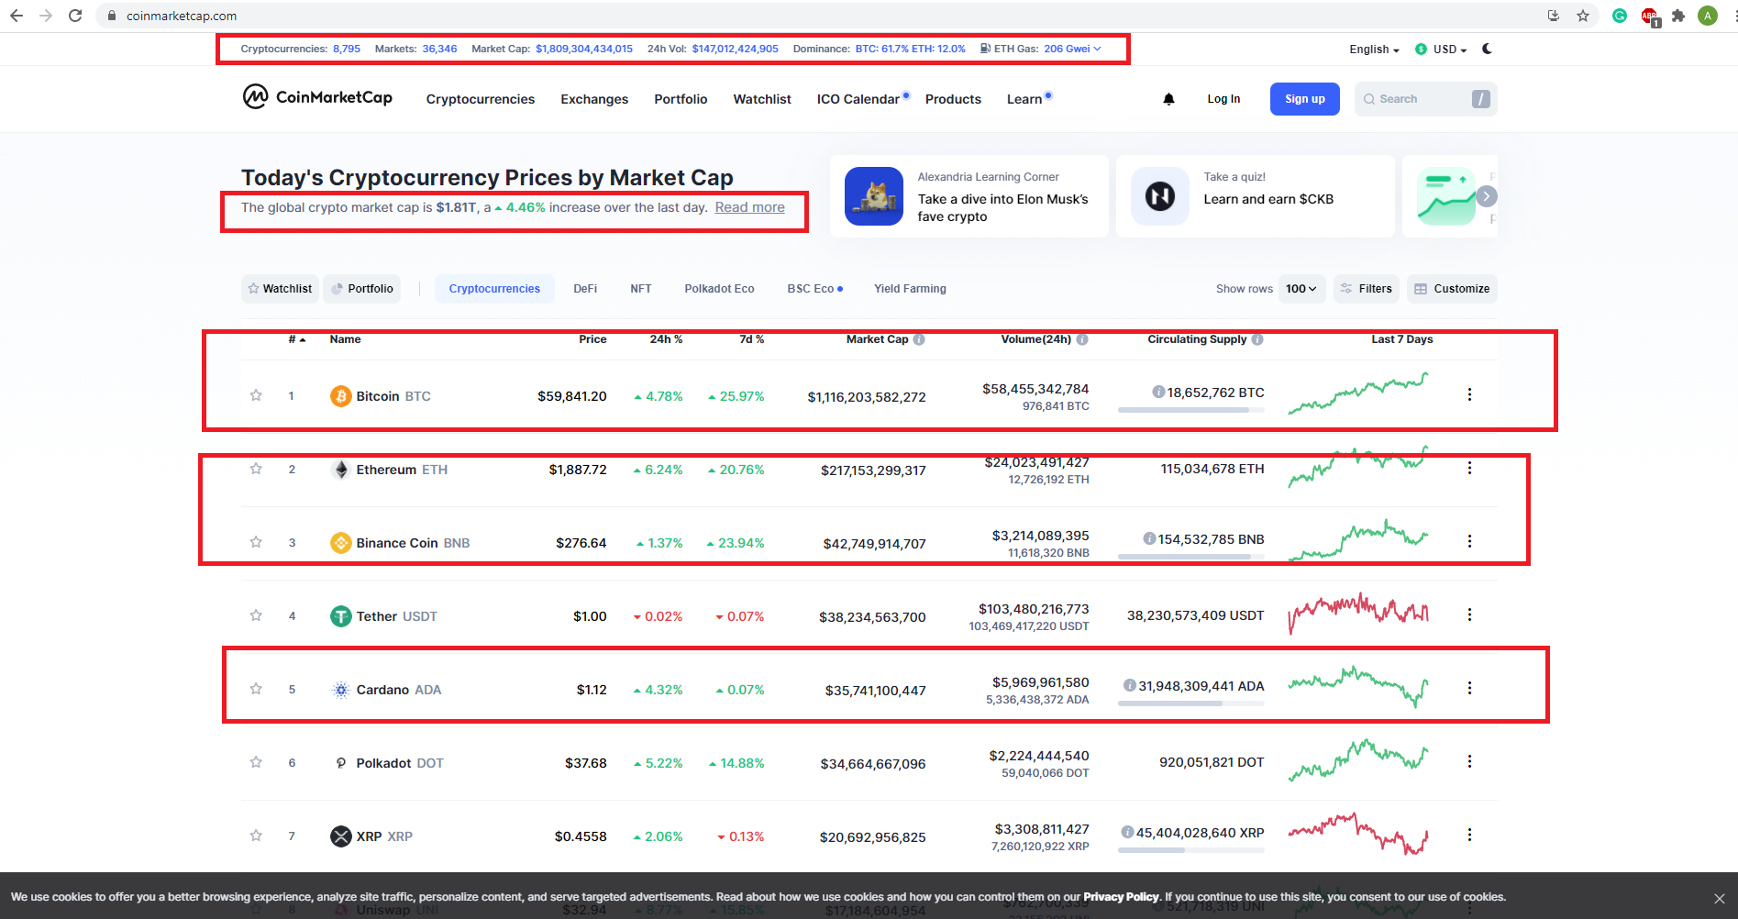
Task: Click the Search input field
Action: tap(1426, 99)
